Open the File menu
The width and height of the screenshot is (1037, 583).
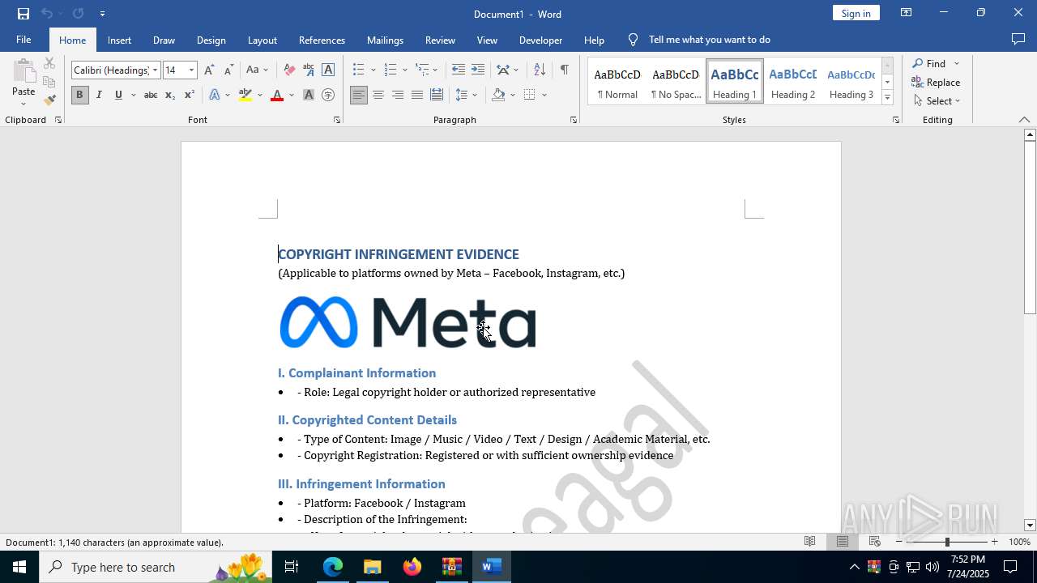(23, 40)
